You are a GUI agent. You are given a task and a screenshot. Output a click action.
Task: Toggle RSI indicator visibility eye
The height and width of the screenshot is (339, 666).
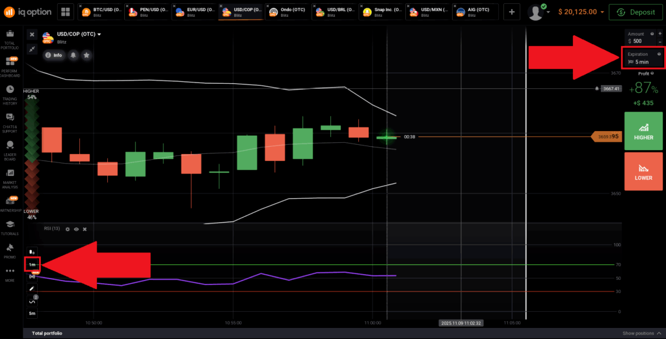point(76,229)
